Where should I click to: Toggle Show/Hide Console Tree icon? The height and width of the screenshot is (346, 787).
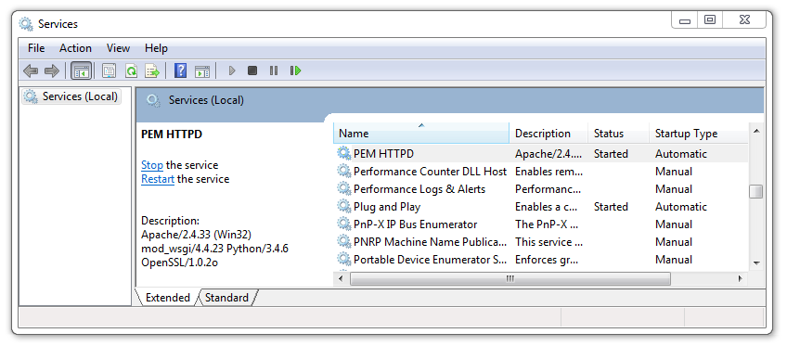(x=82, y=70)
